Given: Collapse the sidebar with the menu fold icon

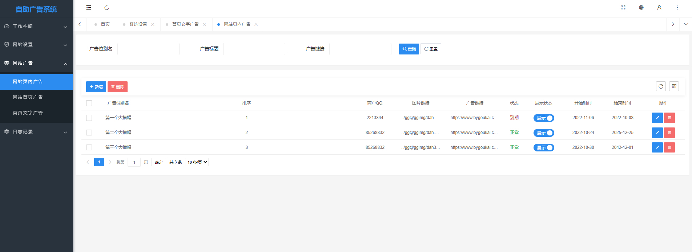Looking at the screenshot, I should pyautogui.click(x=89, y=8).
